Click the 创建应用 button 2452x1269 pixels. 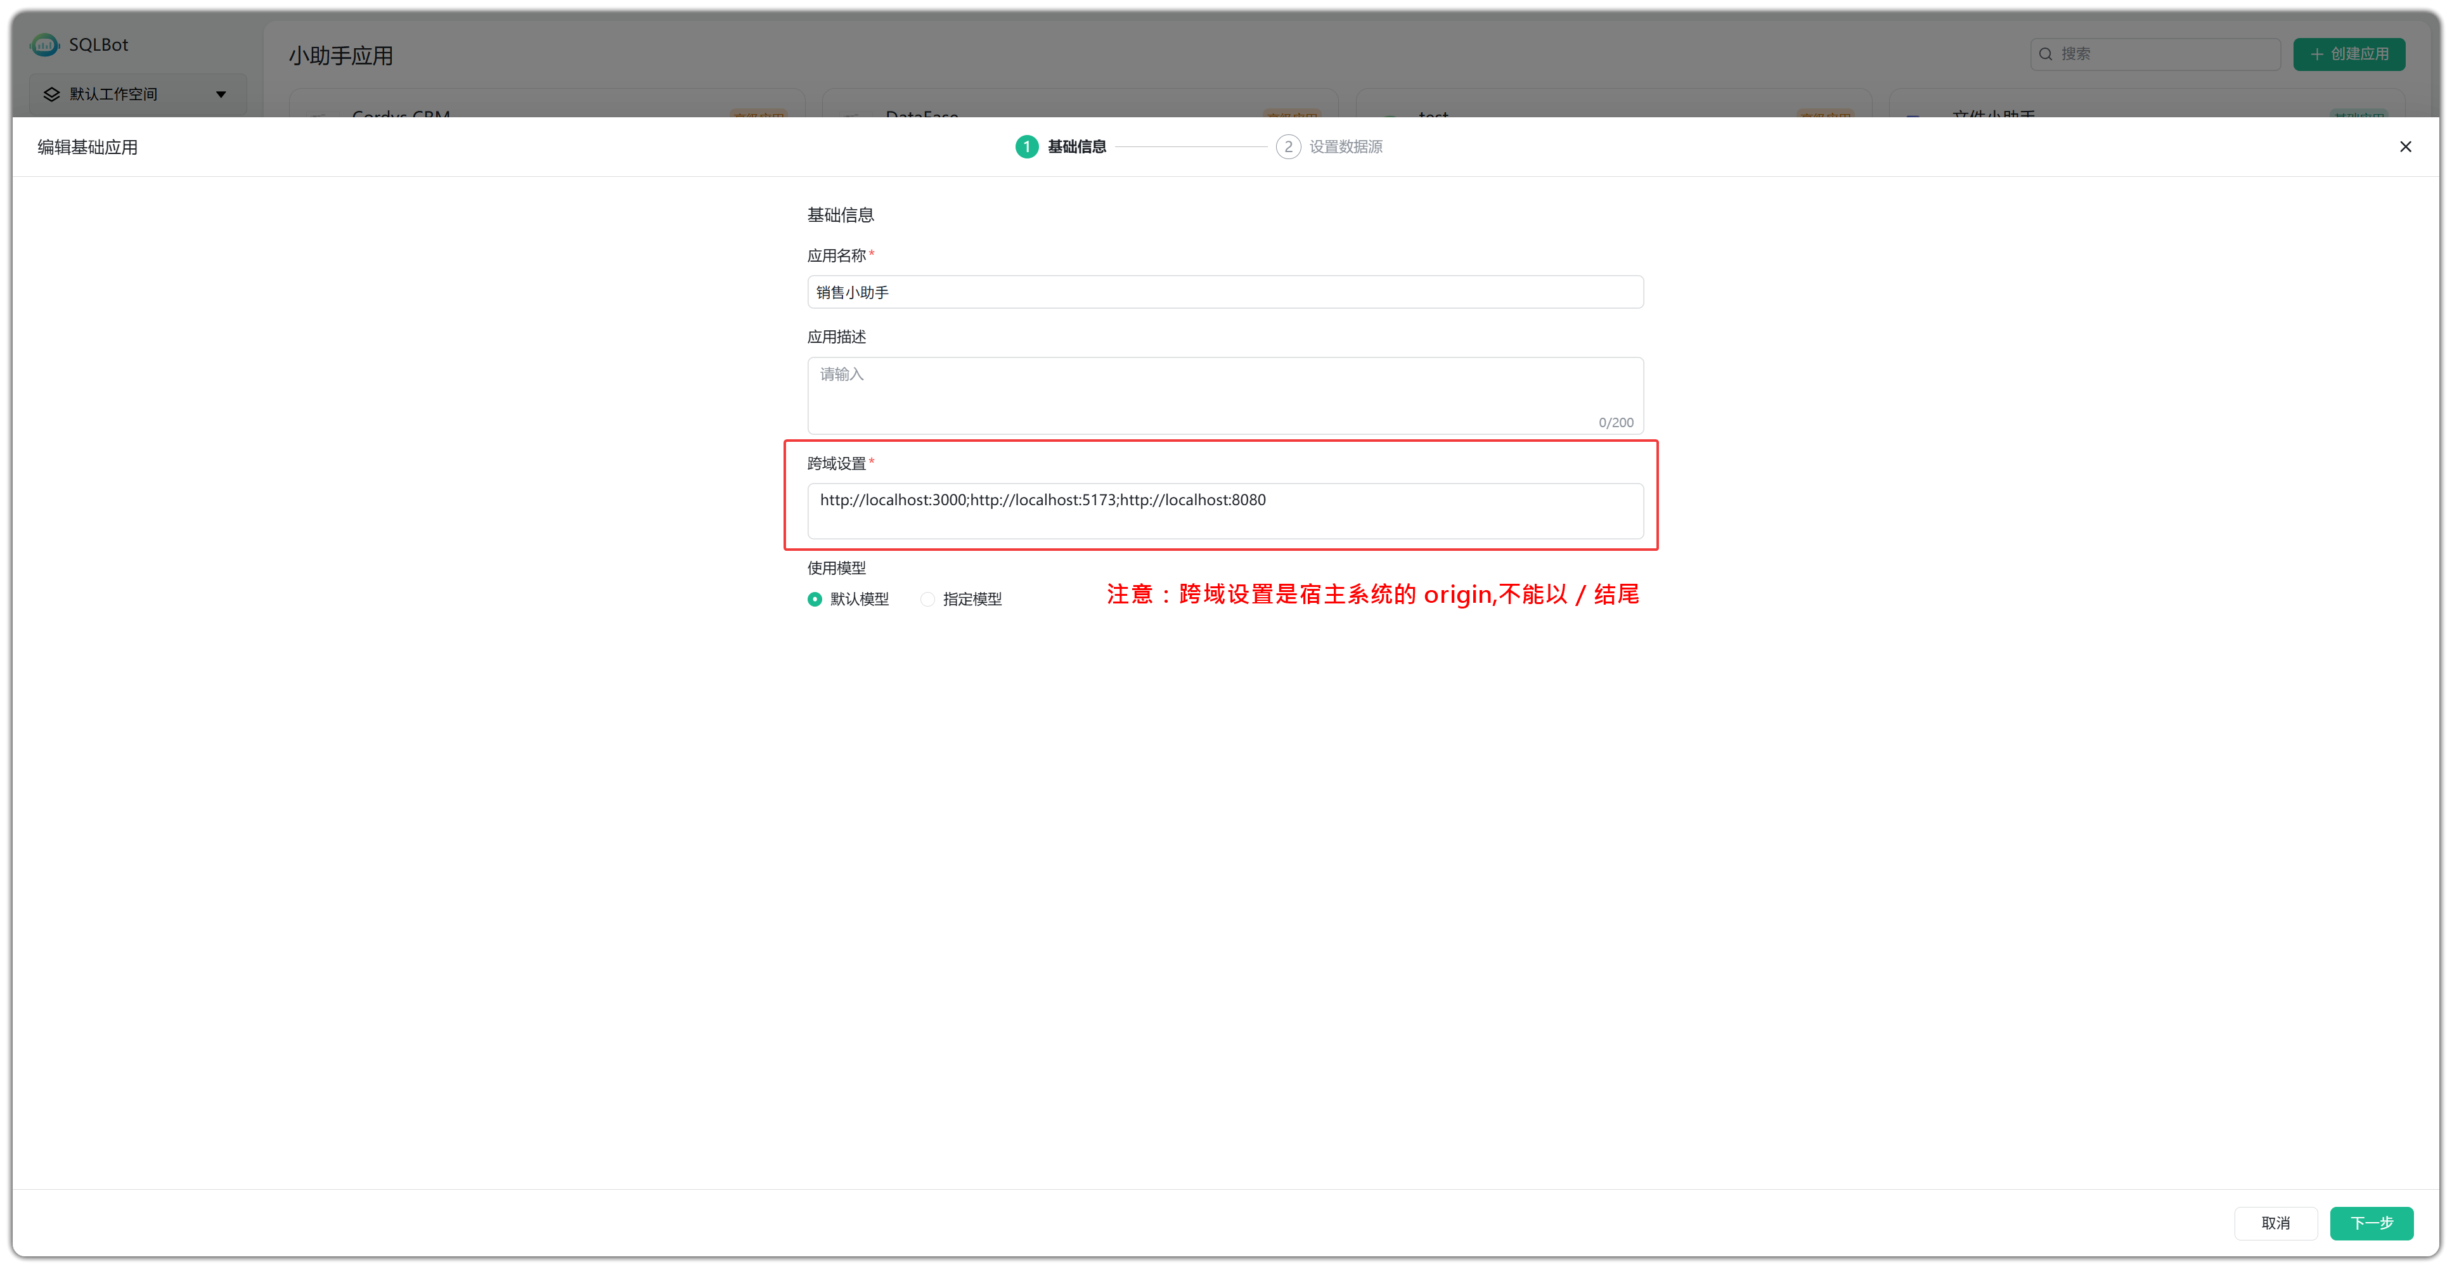tap(2348, 55)
